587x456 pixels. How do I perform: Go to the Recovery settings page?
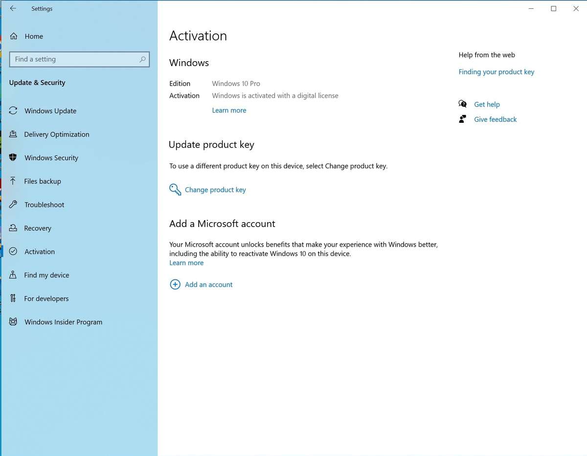tap(38, 228)
